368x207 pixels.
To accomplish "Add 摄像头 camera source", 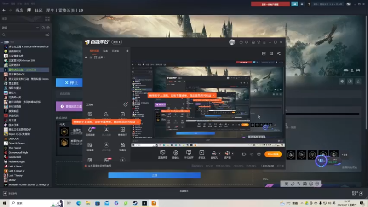I will pyautogui.click(x=176, y=155).
